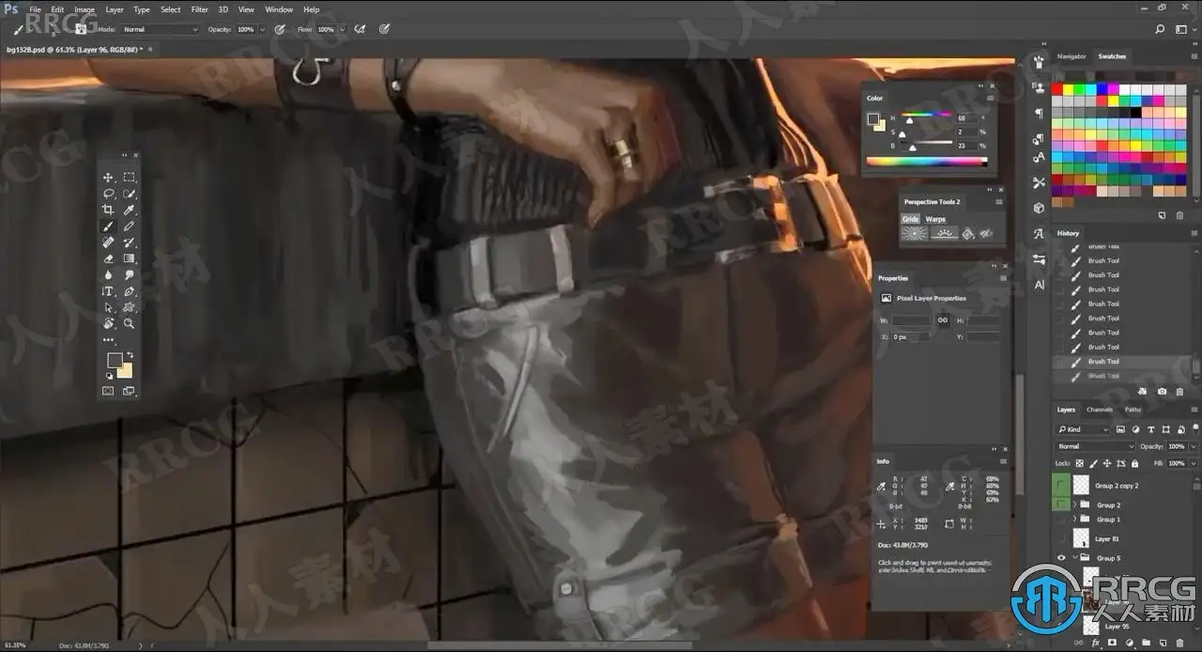The image size is (1202, 652).
Task: Open the Layer menu
Action: [x=115, y=9]
